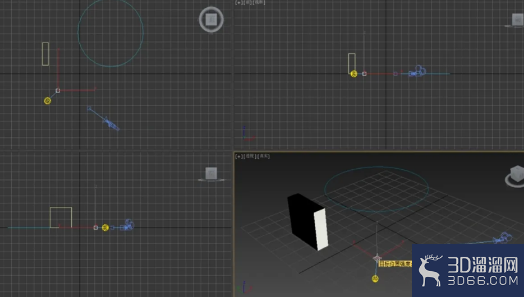524x297 pixels.
Task: Select the blue camera in the front viewport
Action: pyautogui.click(x=417, y=71)
